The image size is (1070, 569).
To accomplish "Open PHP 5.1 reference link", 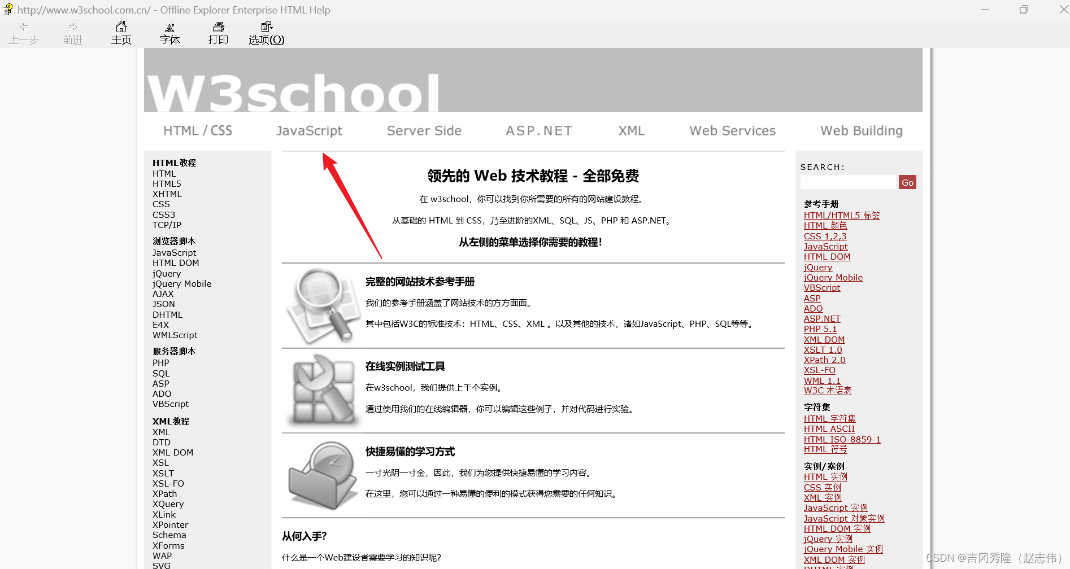I will click(x=820, y=329).
